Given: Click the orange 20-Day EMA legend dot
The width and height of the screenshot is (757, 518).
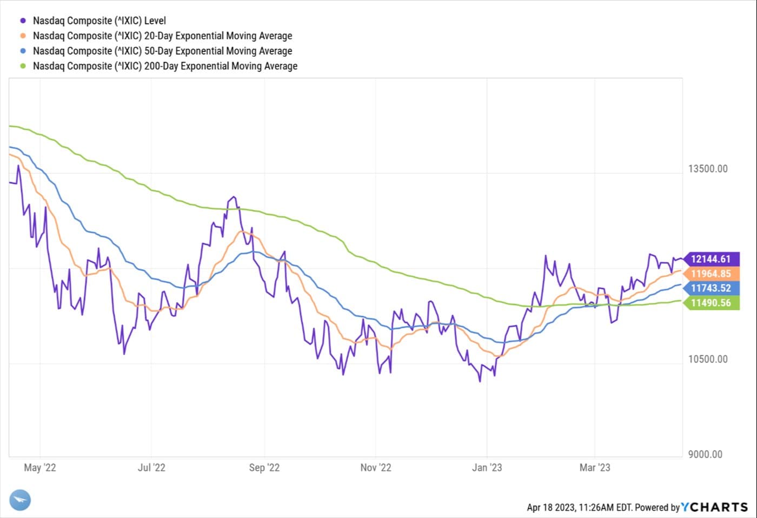Looking at the screenshot, I should pyautogui.click(x=23, y=36).
